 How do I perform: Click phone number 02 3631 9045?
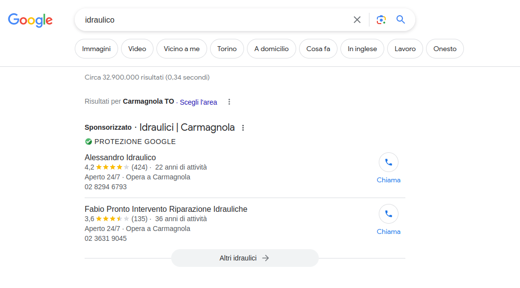tap(105, 239)
